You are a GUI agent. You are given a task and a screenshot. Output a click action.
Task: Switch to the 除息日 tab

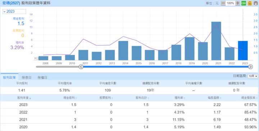pyautogui.click(x=27, y=78)
